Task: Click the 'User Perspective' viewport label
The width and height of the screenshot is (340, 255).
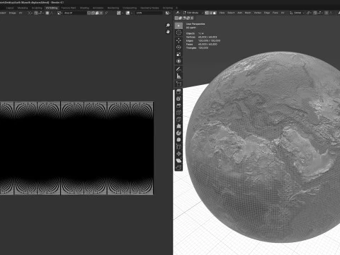Action: pyautogui.click(x=195, y=24)
